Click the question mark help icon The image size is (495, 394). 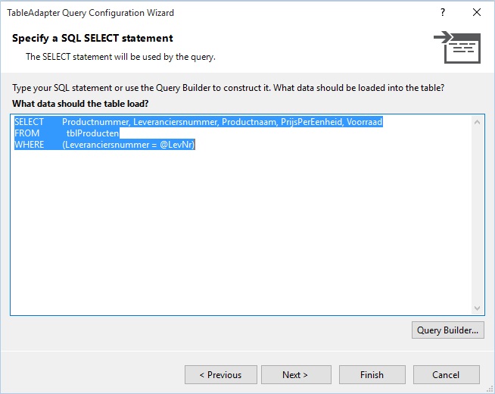point(443,12)
